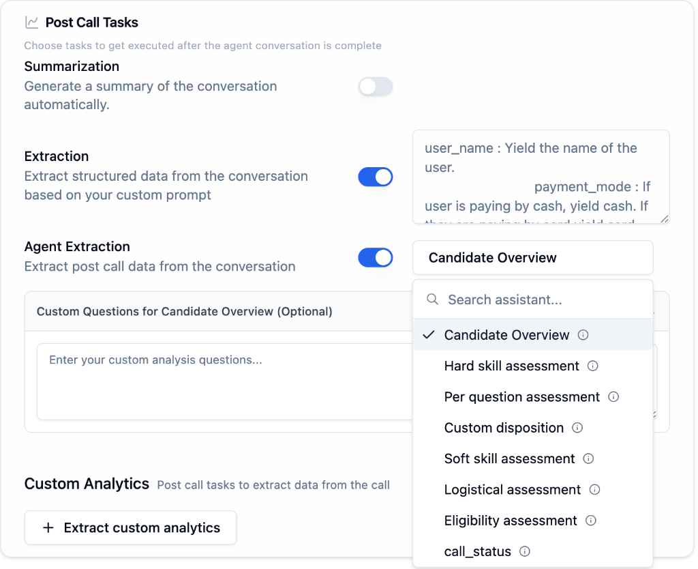Screen dimensions: 698x569
Task: View info icon next to Candidate Overview
Action: coord(583,335)
